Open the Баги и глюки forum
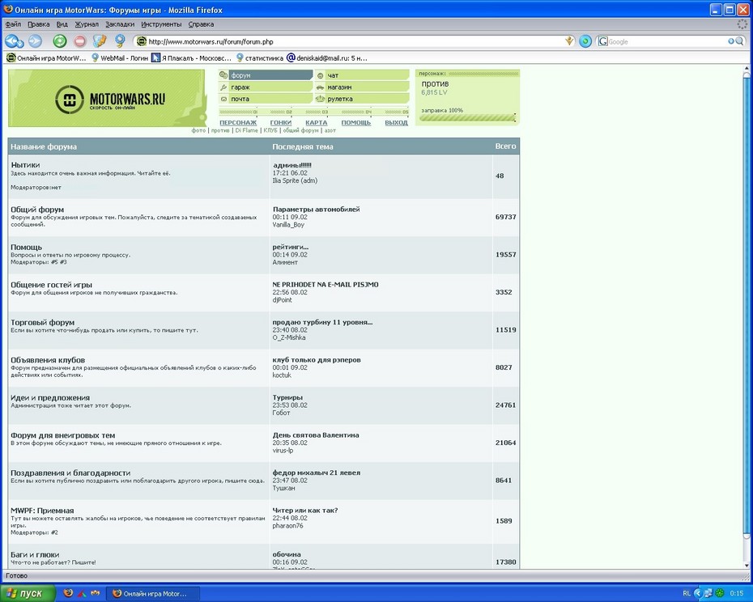The width and height of the screenshot is (753, 602). pos(35,554)
